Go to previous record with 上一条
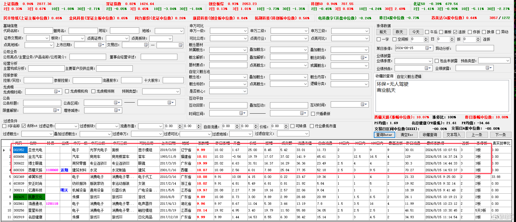The height and width of the screenshot is (222, 516). click(477, 135)
